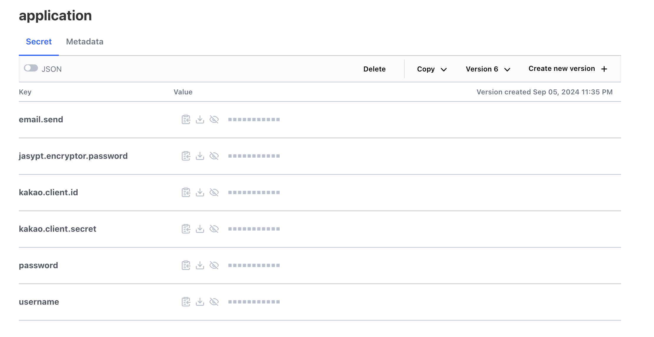Image resolution: width=654 pixels, height=337 pixels.
Task: Click Create new version
Action: click(568, 69)
